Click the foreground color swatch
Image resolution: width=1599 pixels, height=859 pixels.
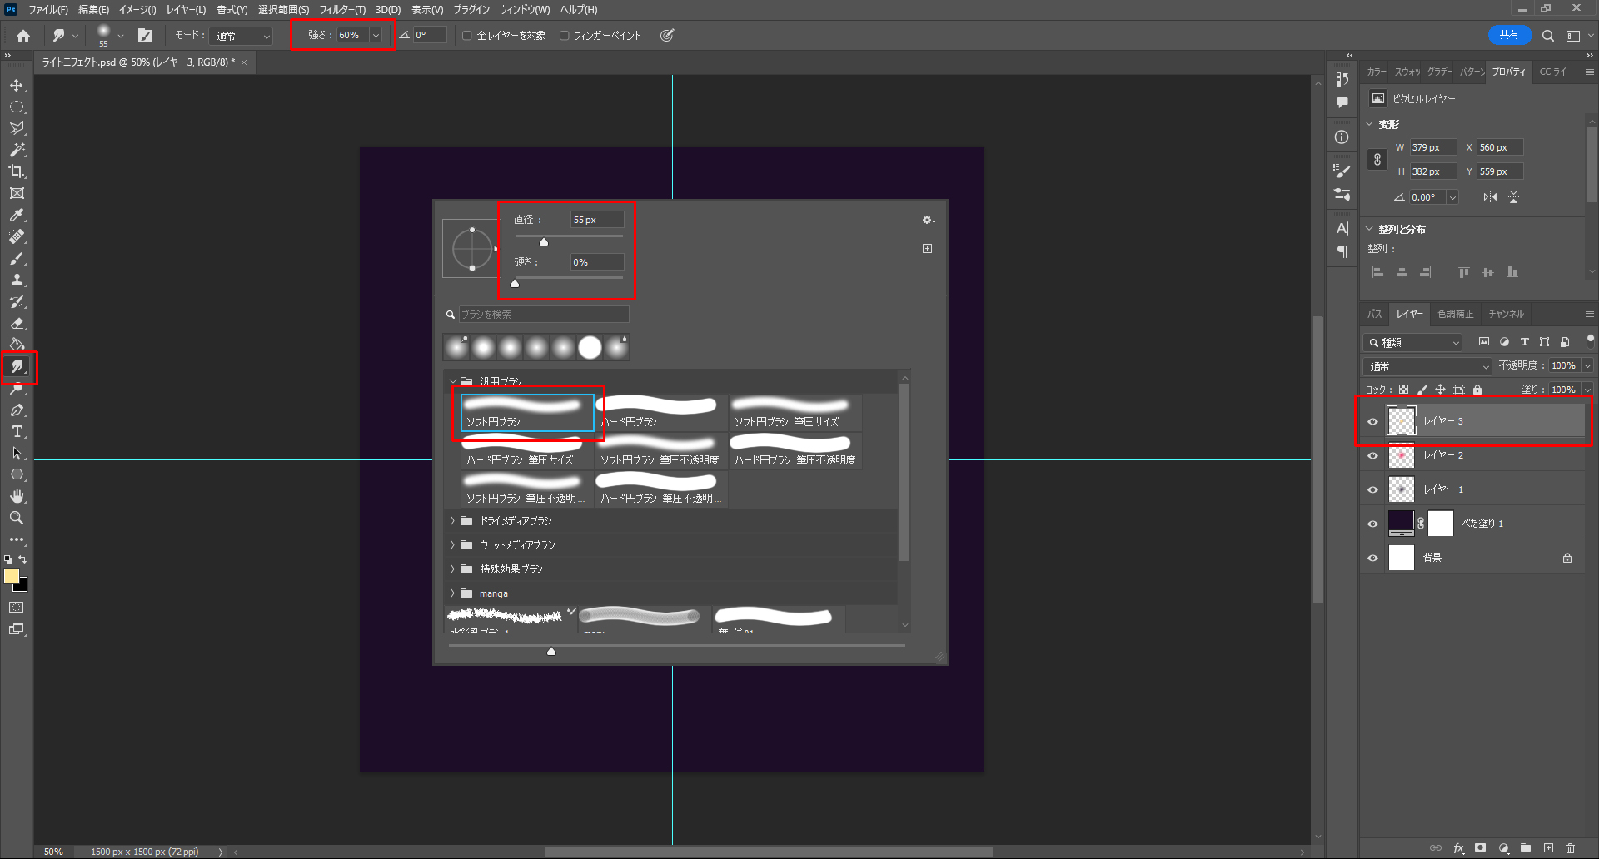[x=11, y=576]
